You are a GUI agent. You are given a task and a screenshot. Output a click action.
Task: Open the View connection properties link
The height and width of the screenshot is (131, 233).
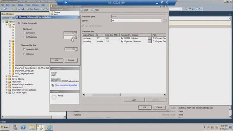point(66,85)
